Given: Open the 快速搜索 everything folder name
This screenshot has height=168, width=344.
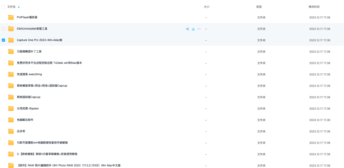Looking at the screenshot, I should tap(29, 74).
